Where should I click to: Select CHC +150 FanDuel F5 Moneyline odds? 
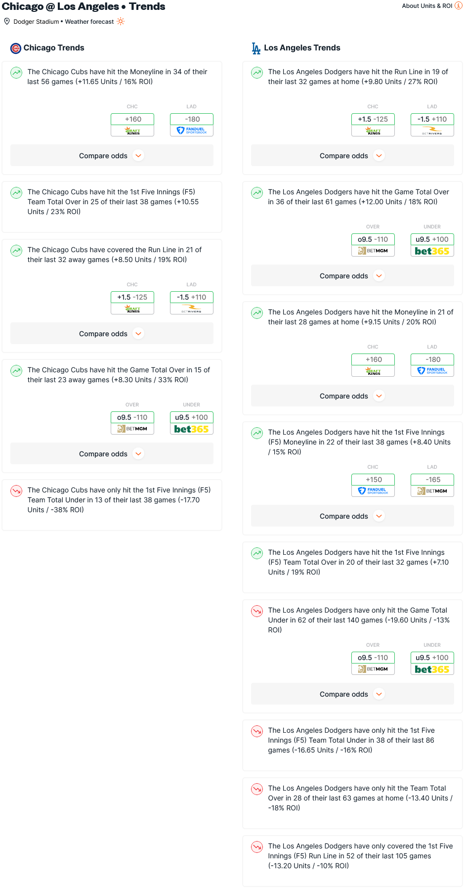[373, 485]
